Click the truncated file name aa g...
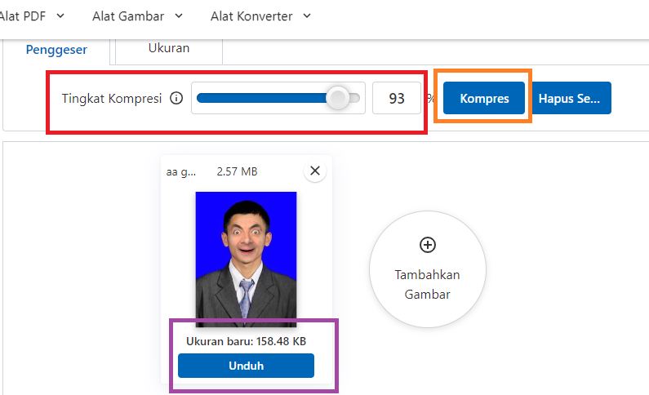 pyautogui.click(x=181, y=171)
